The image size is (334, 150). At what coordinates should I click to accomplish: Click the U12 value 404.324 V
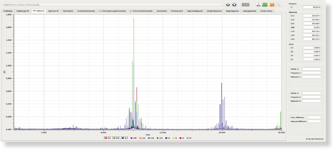coord(312,31)
